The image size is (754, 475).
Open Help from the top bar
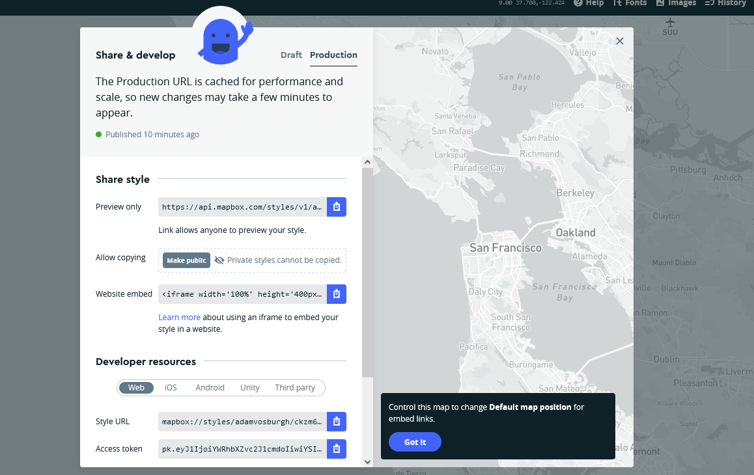point(589,3)
